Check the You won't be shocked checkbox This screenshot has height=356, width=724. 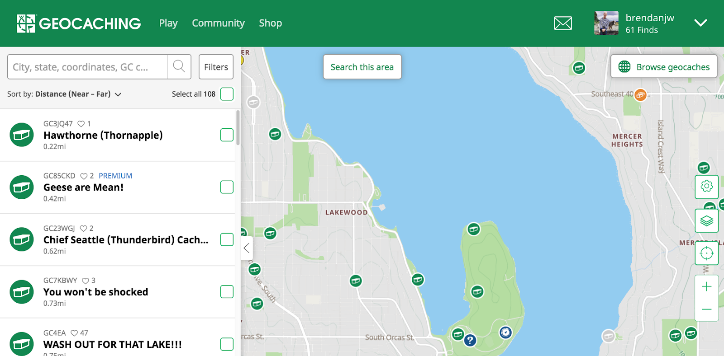coord(227,292)
